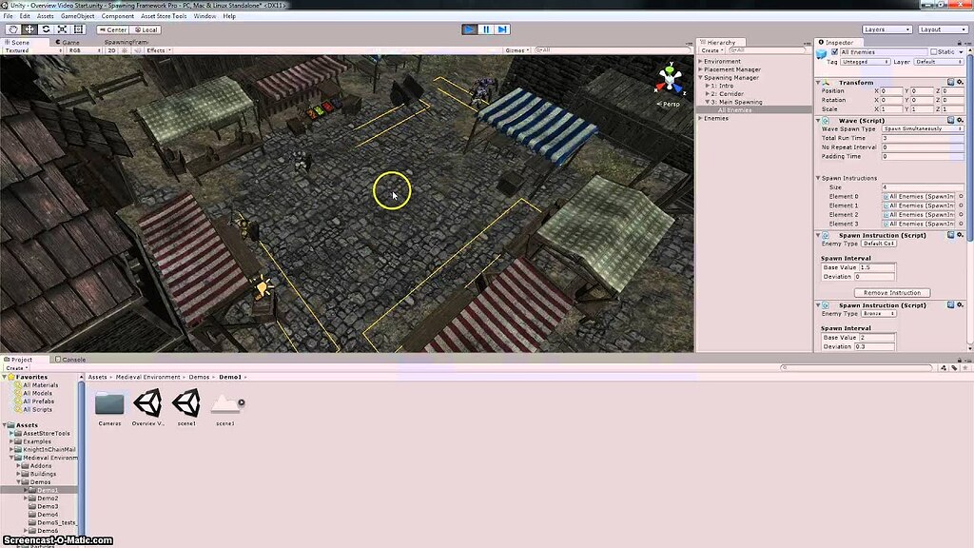Toggle the Static checkbox in the Inspector
Screen dimensions: 974x548
click(934, 52)
